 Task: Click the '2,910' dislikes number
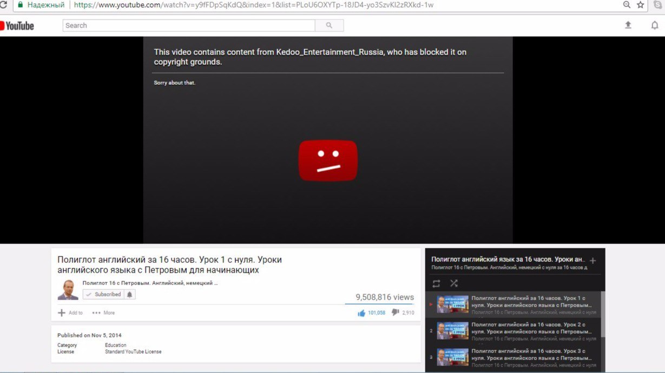pyautogui.click(x=408, y=313)
